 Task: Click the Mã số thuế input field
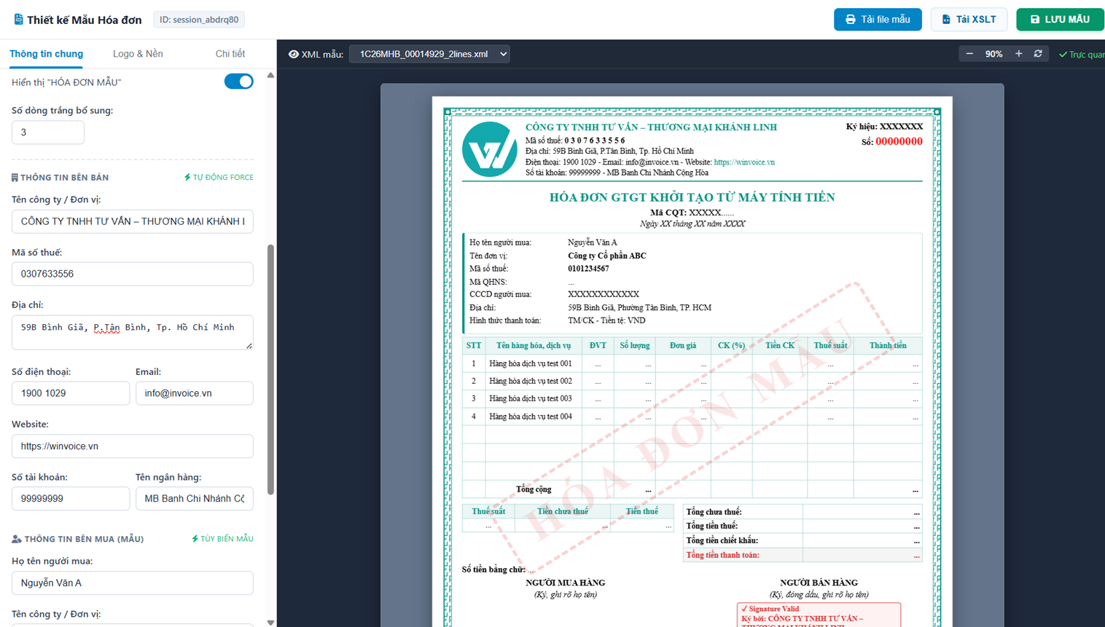pyautogui.click(x=133, y=274)
